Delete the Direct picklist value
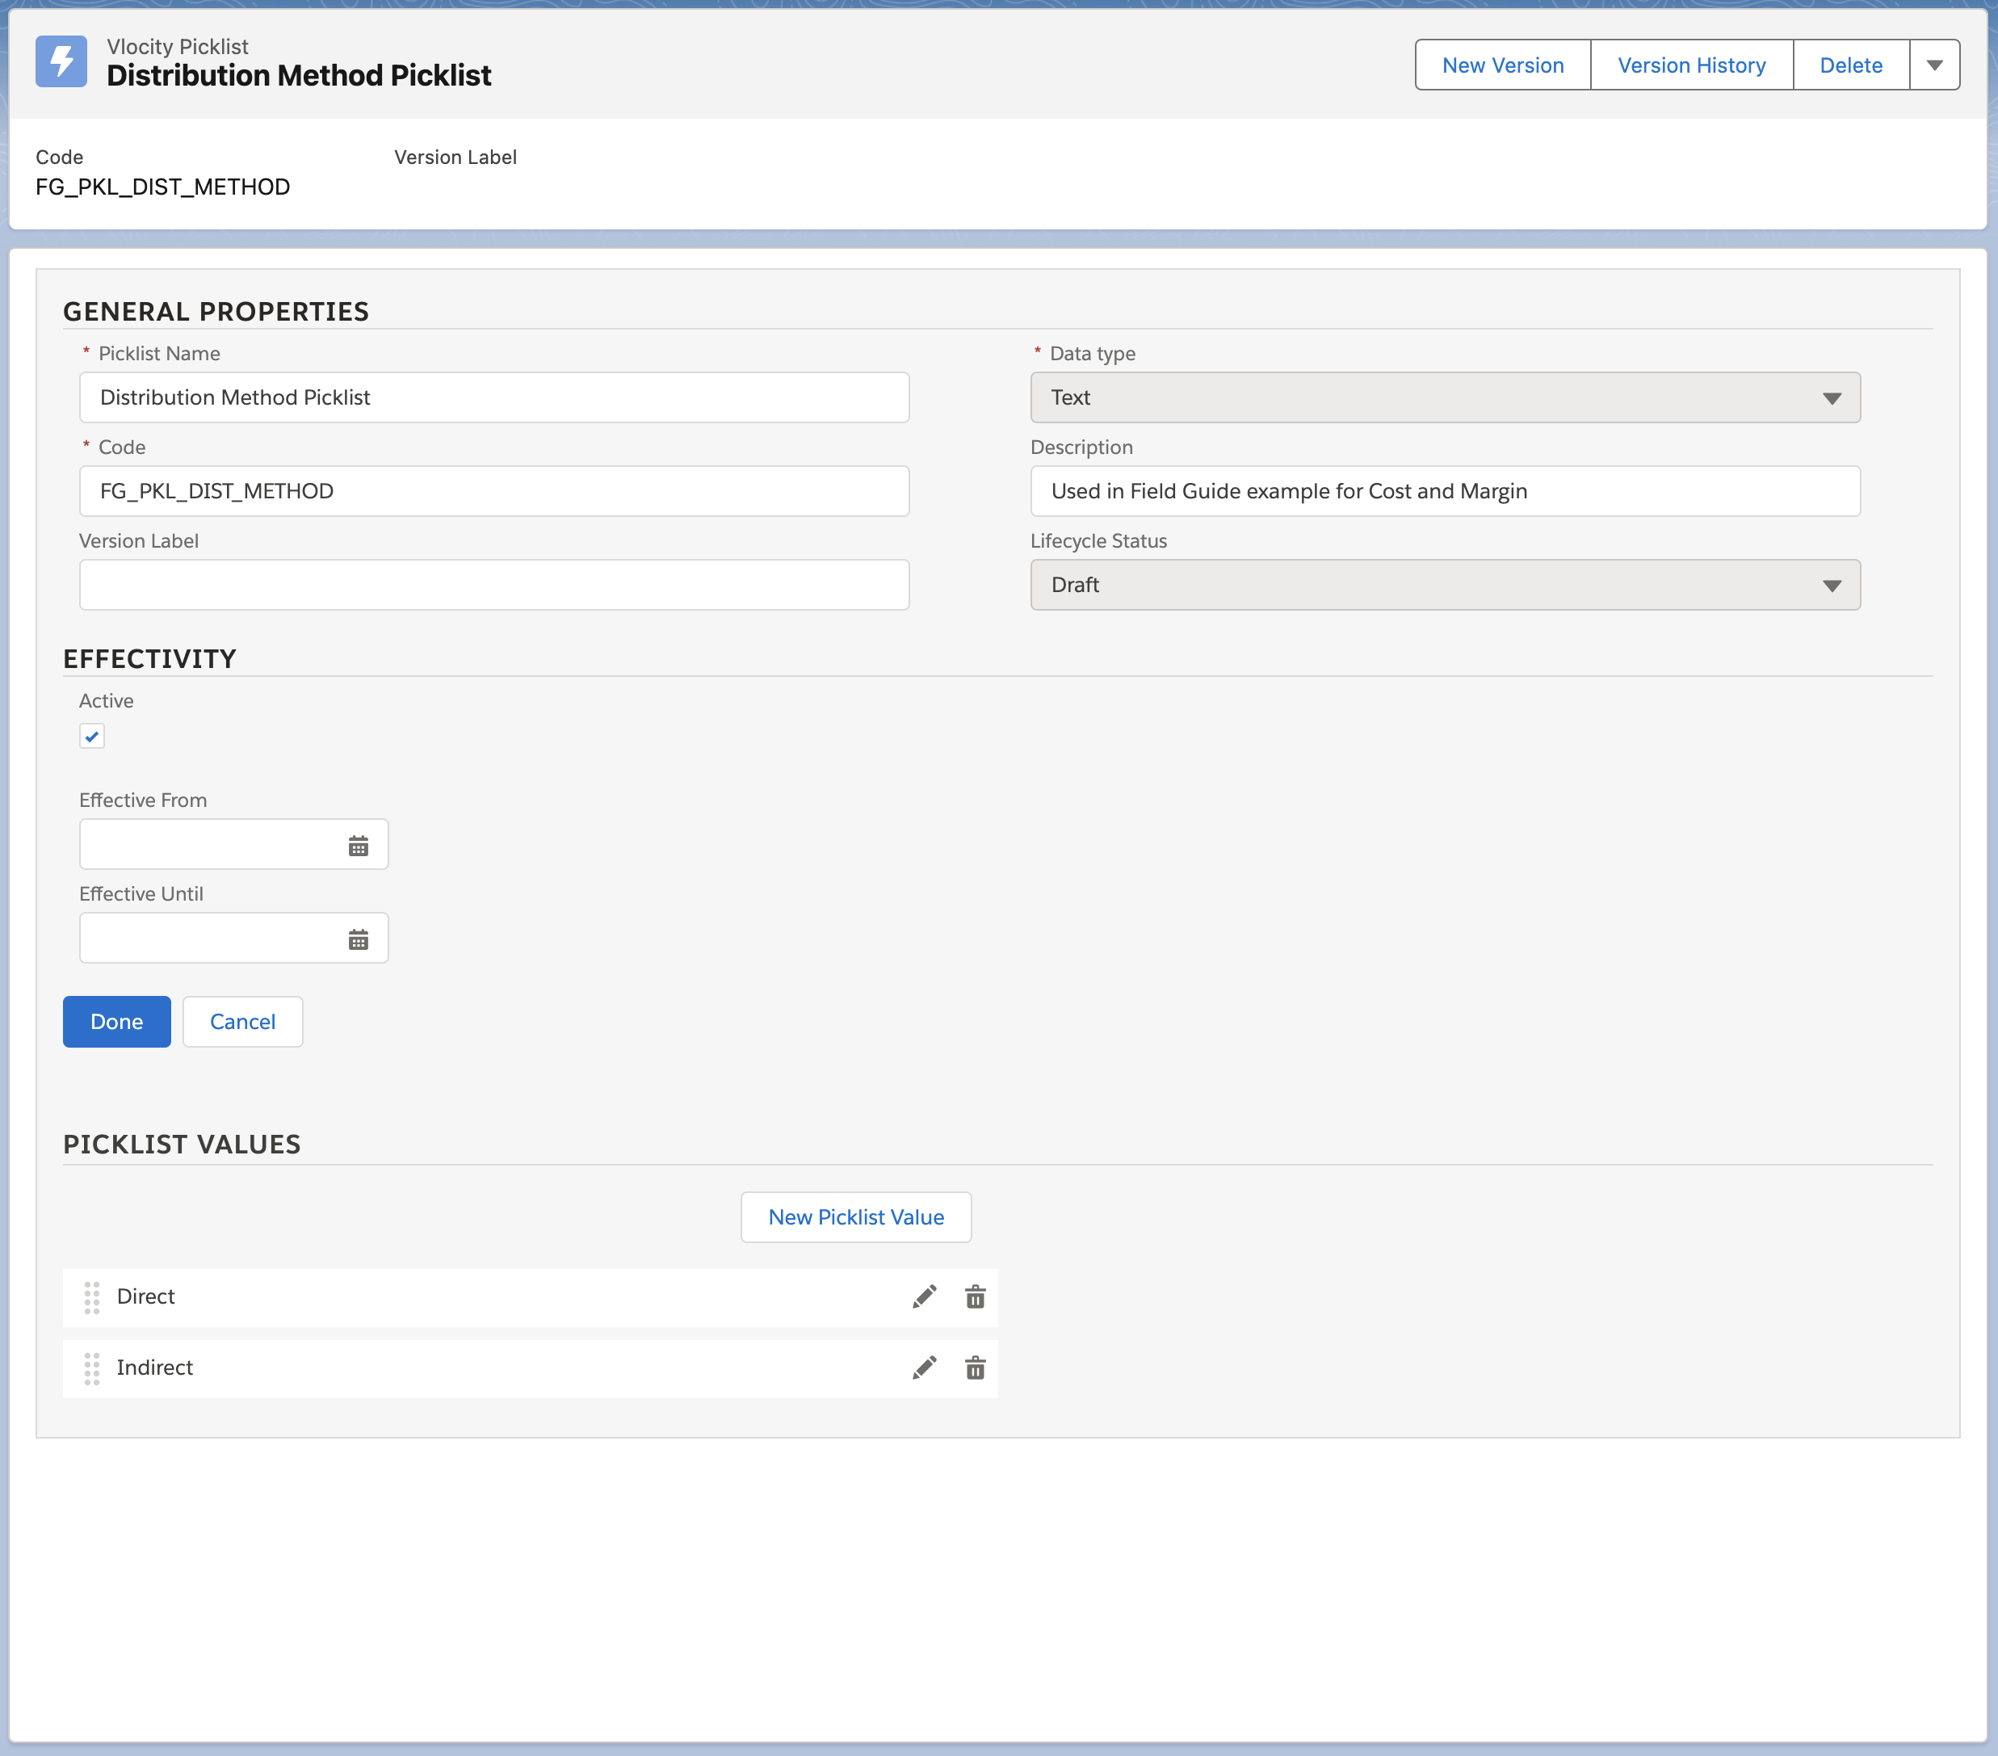Image resolution: width=1998 pixels, height=1756 pixels. pos(976,1296)
